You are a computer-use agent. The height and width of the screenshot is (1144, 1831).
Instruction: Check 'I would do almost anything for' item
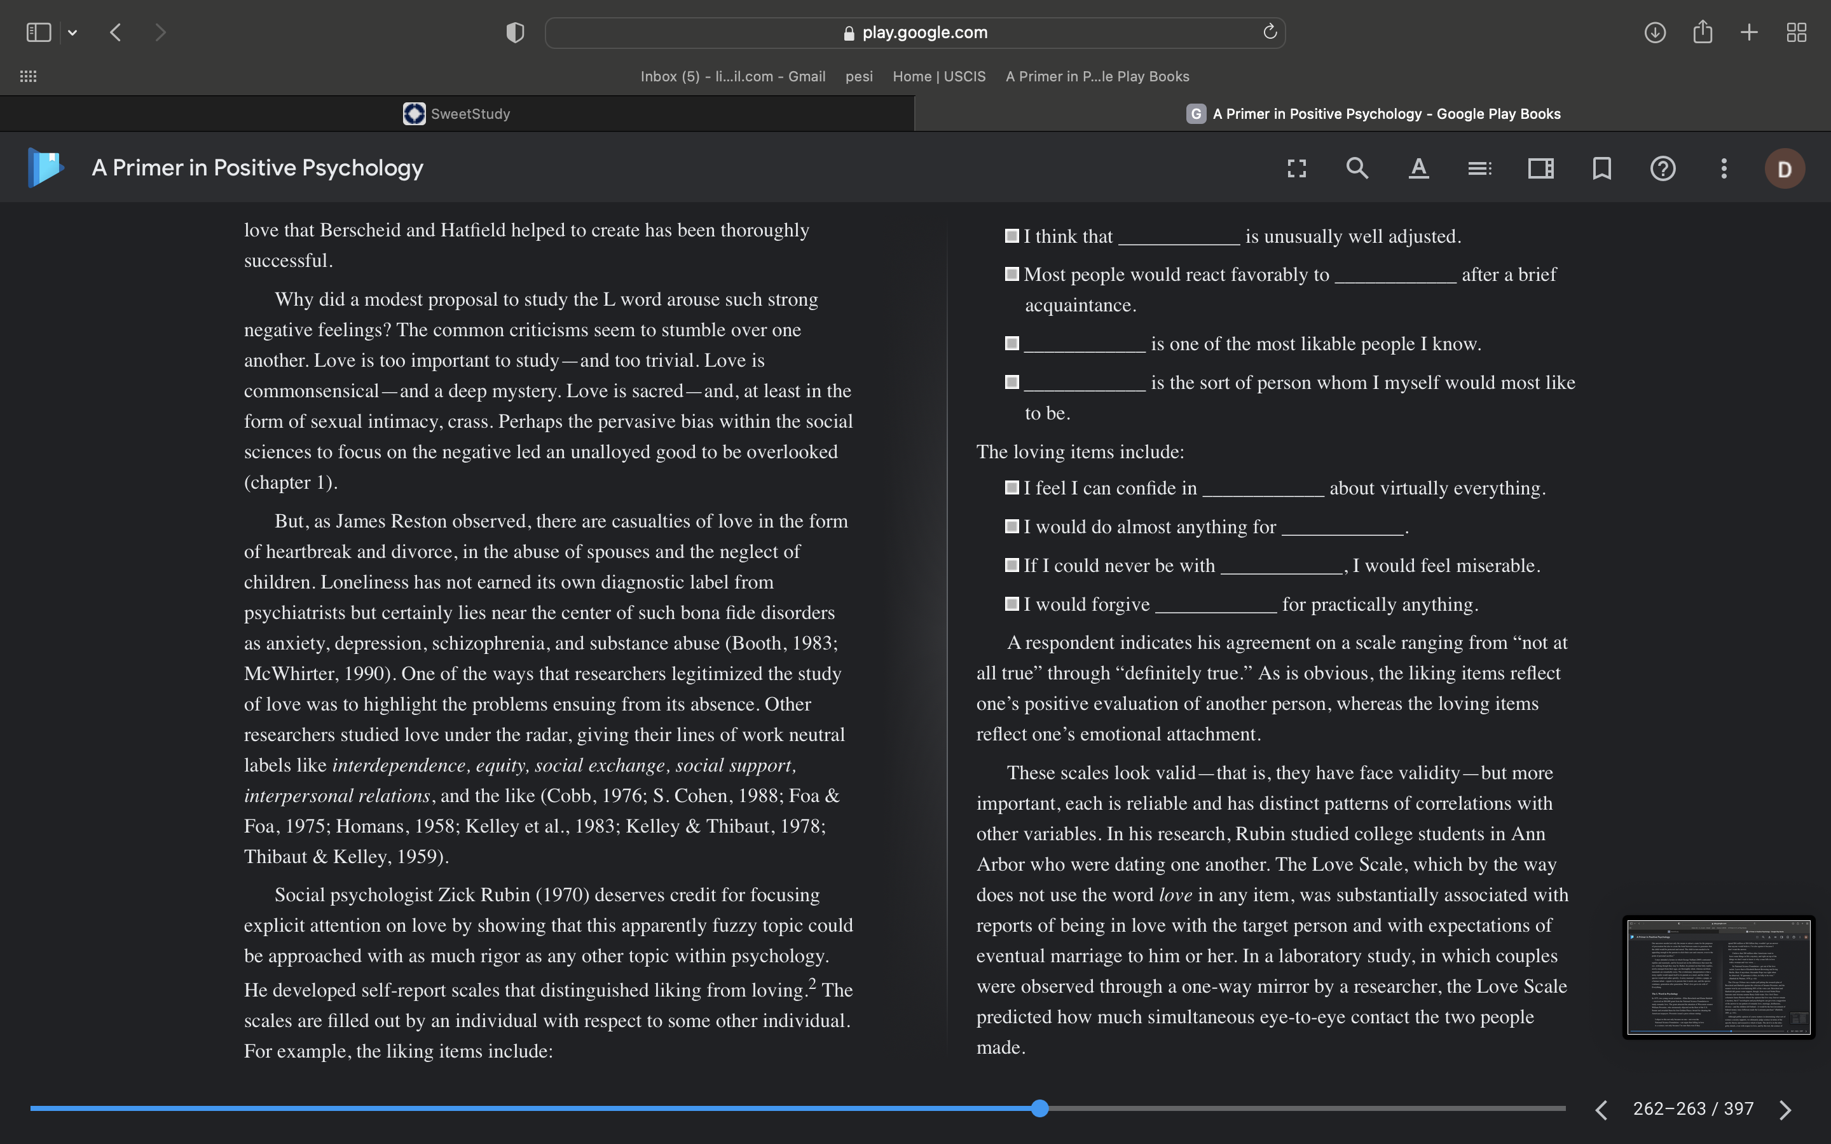point(1012,527)
